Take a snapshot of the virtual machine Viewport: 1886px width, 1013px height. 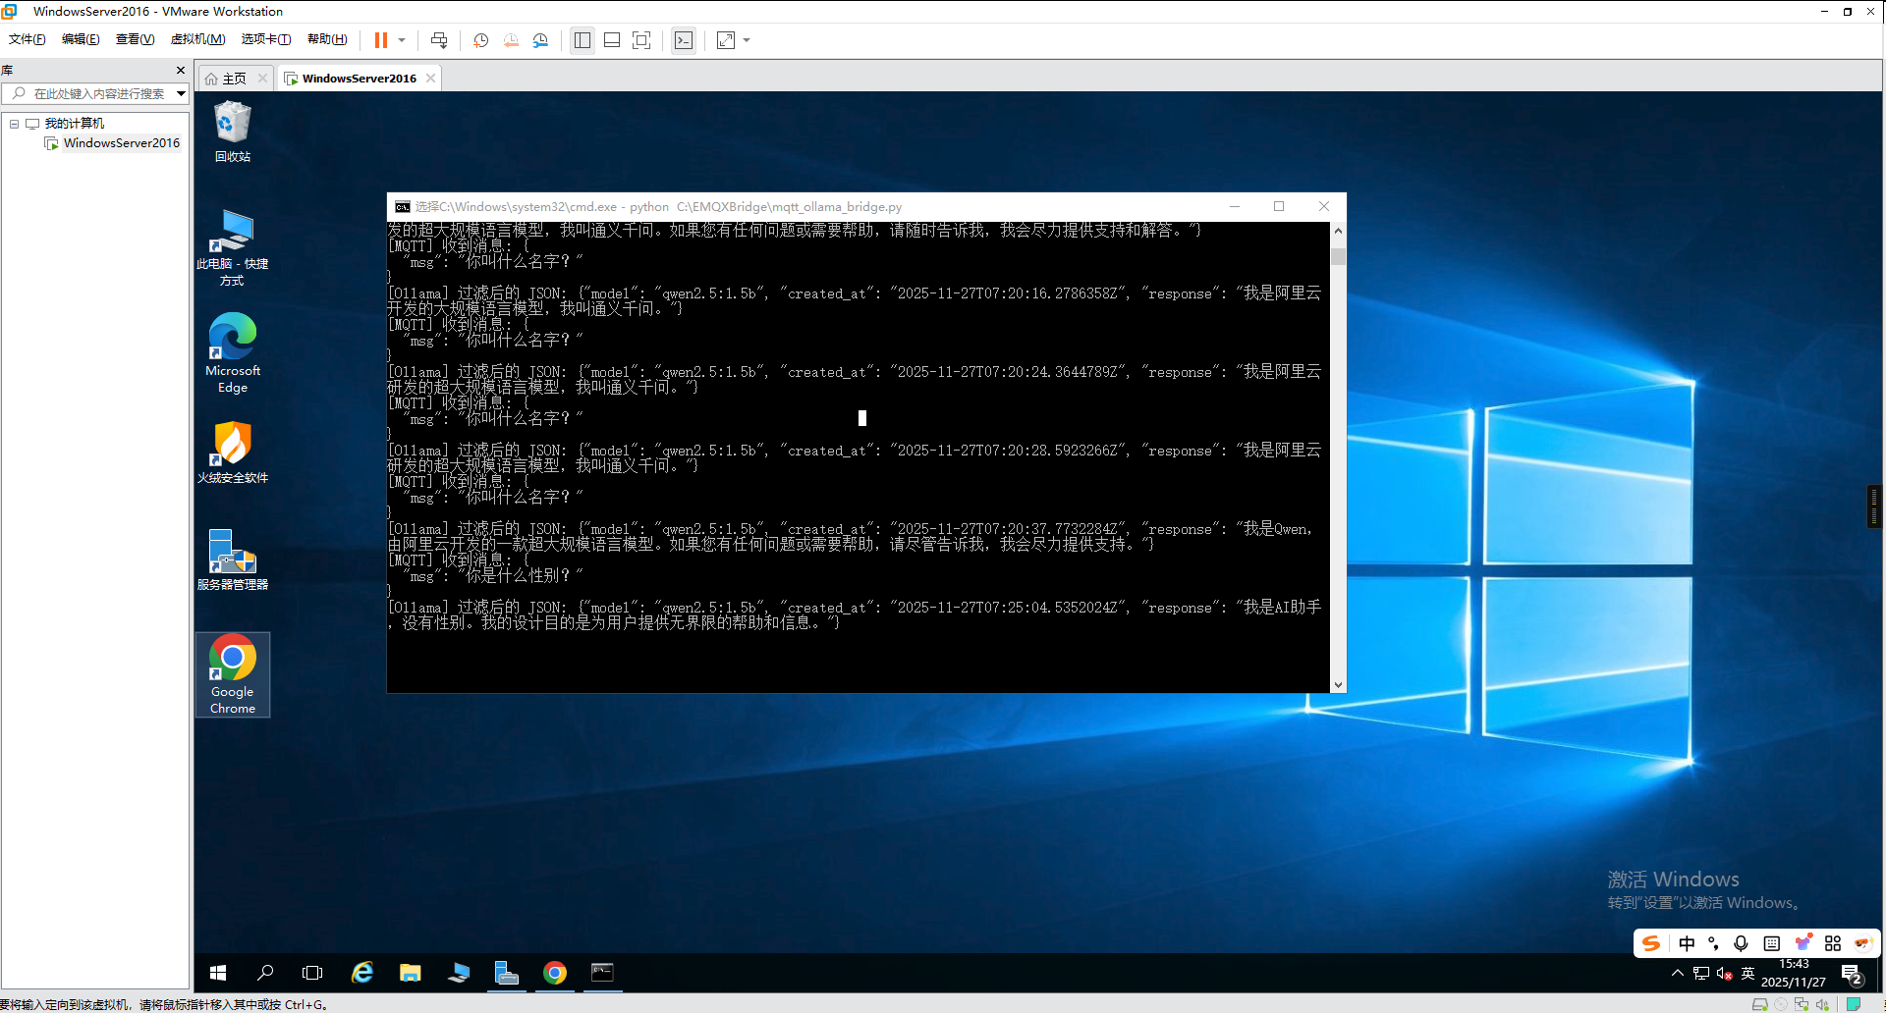(x=480, y=40)
